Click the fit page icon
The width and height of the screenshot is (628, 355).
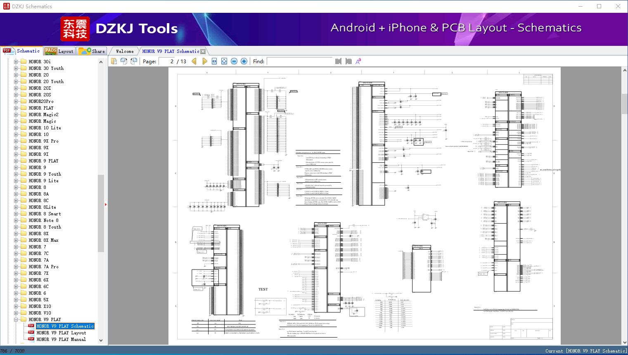pyautogui.click(x=224, y=61)
